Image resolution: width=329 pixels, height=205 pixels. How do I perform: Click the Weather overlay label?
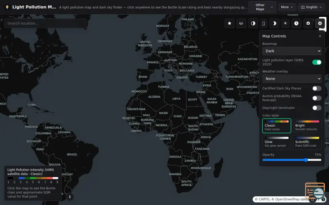[x=275, y=71]
